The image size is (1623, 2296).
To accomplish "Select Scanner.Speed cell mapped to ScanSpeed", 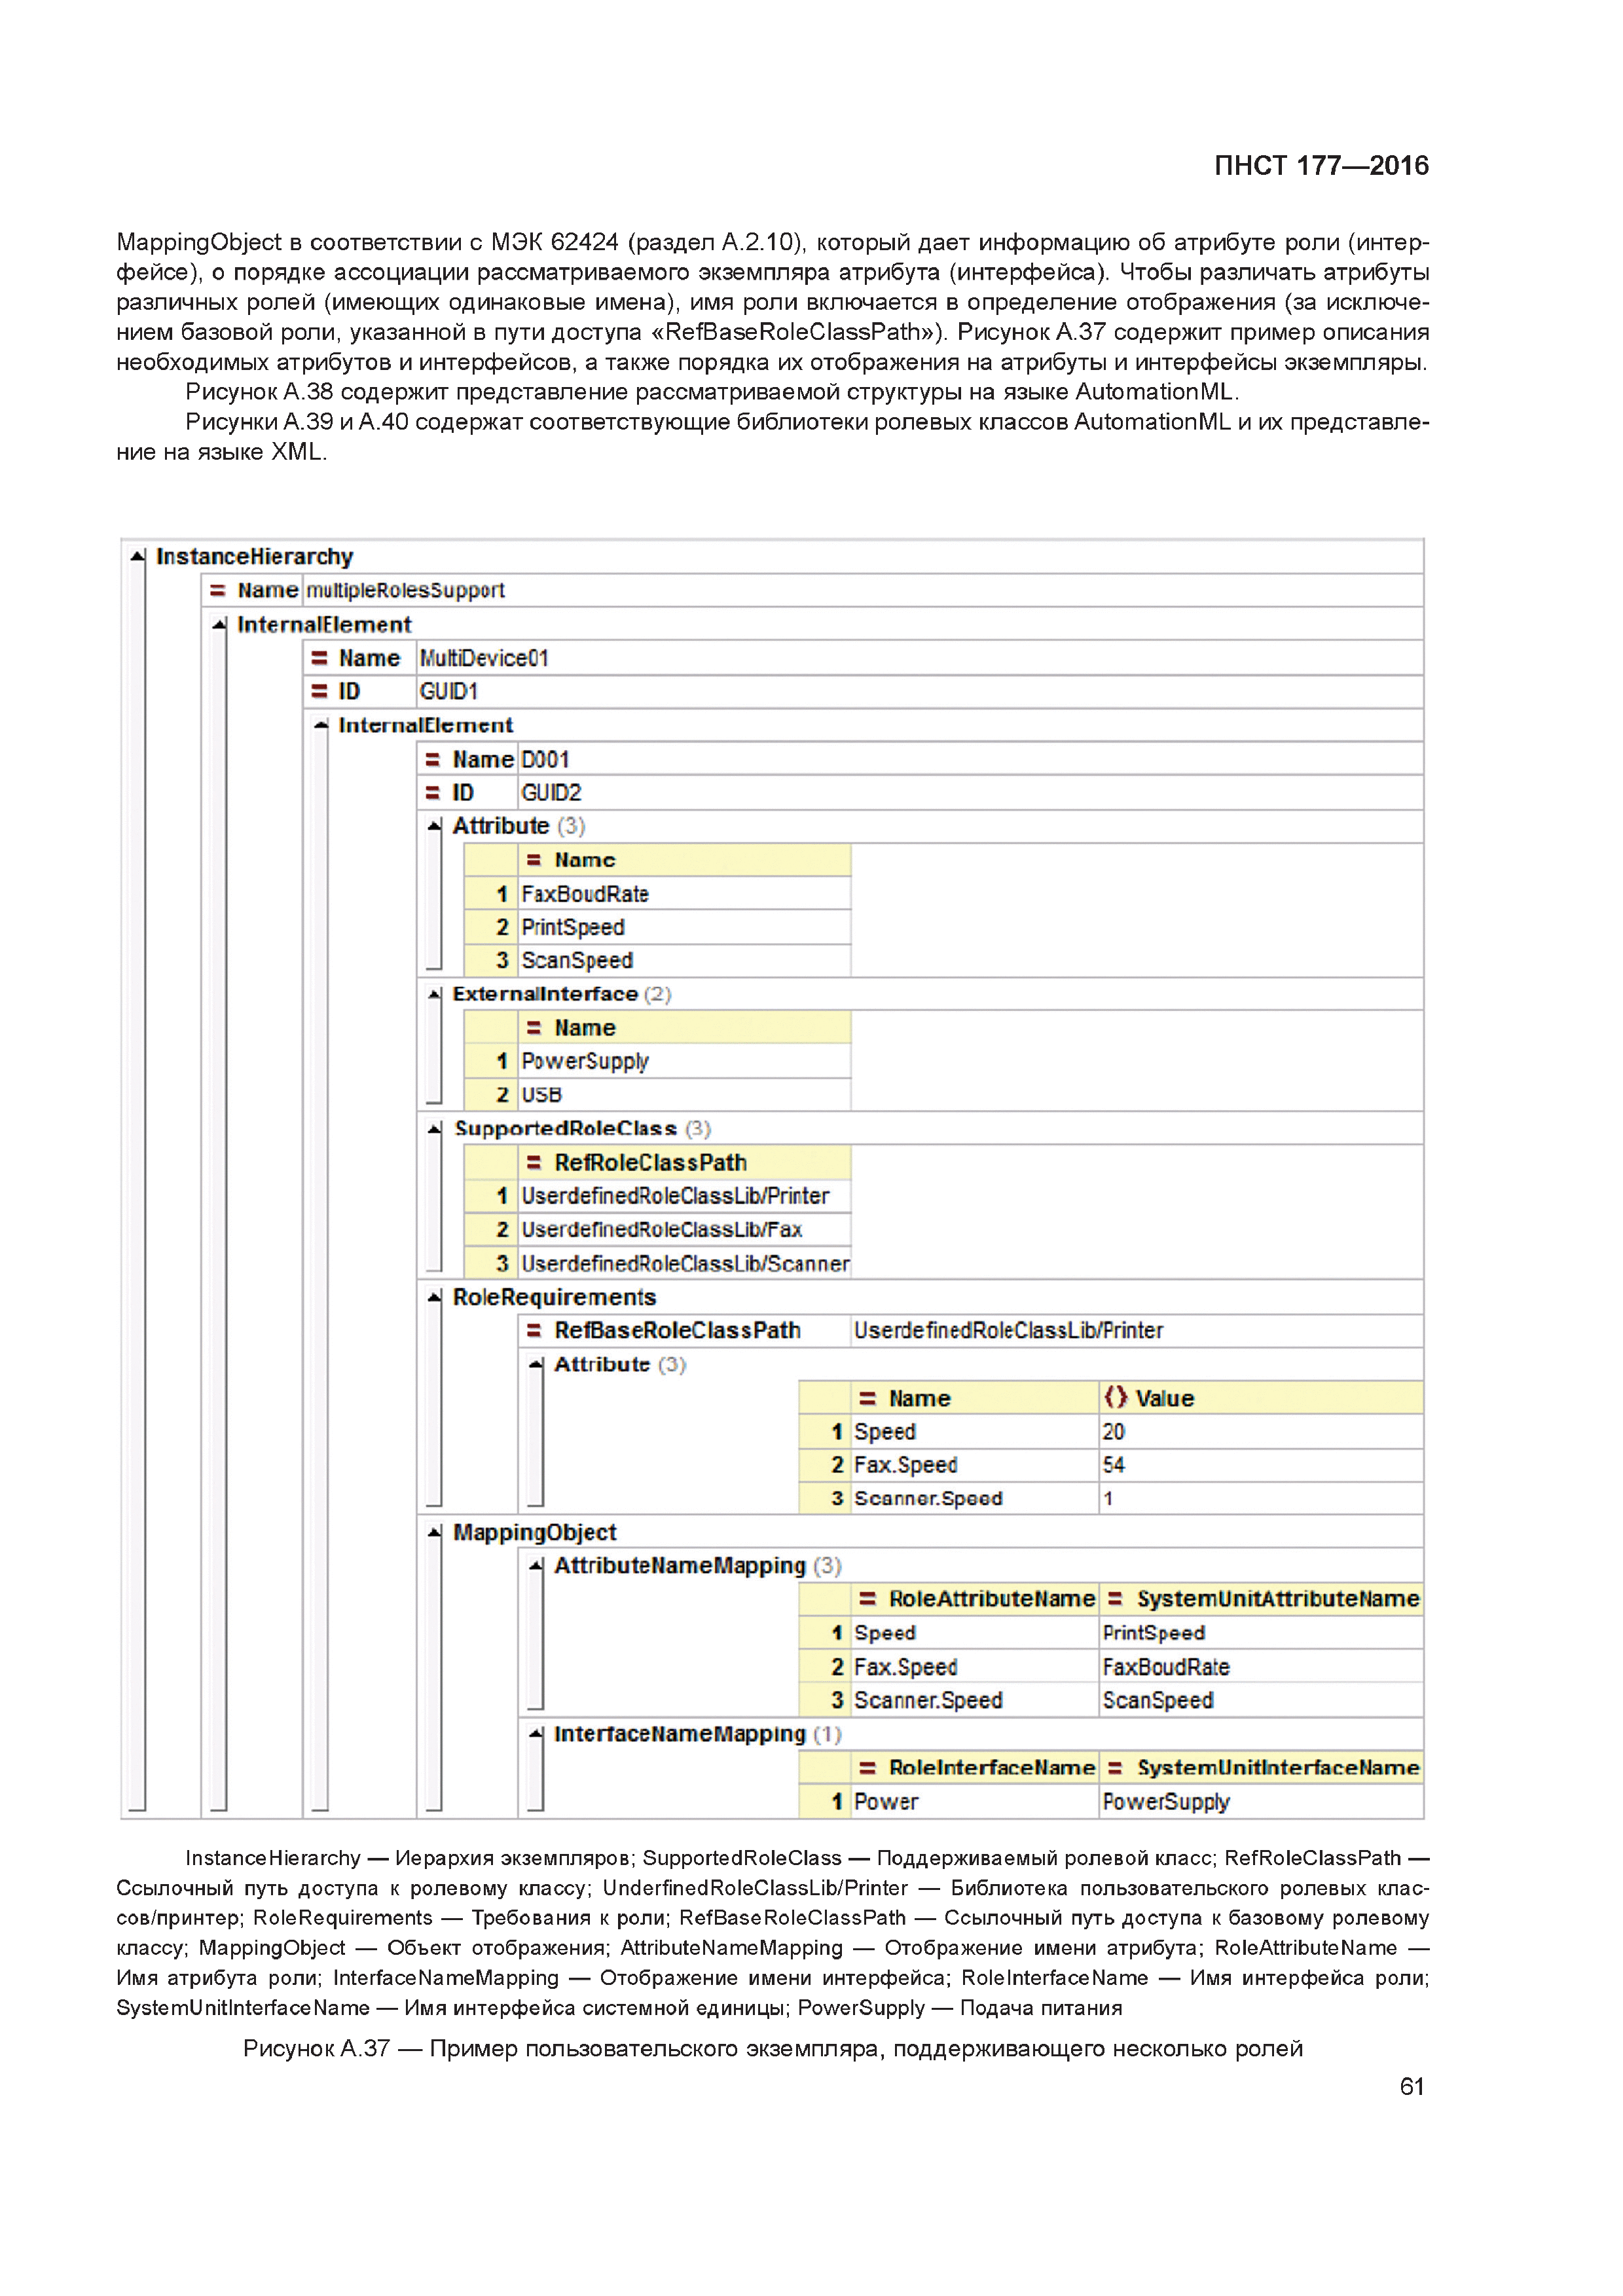I will click(975, 1700).
